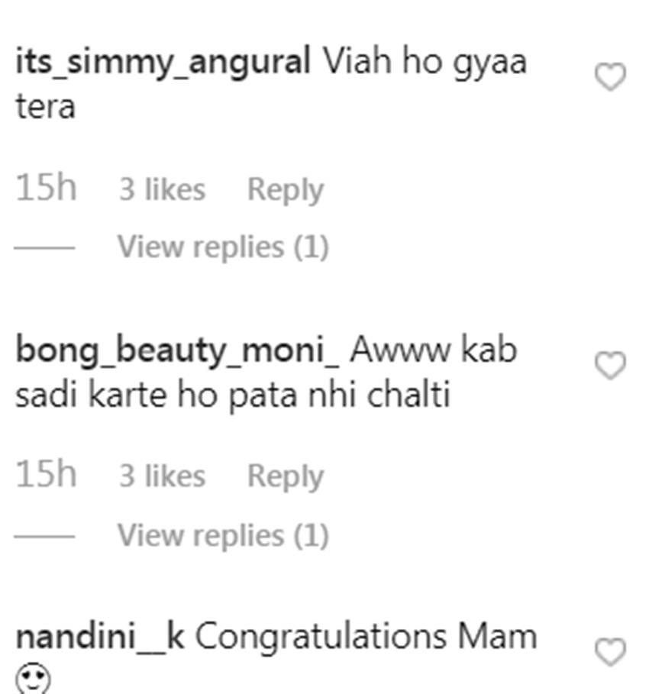
Task: Show 3 likes on bong_beauty_moni_ comment
Action: (162, 476)
